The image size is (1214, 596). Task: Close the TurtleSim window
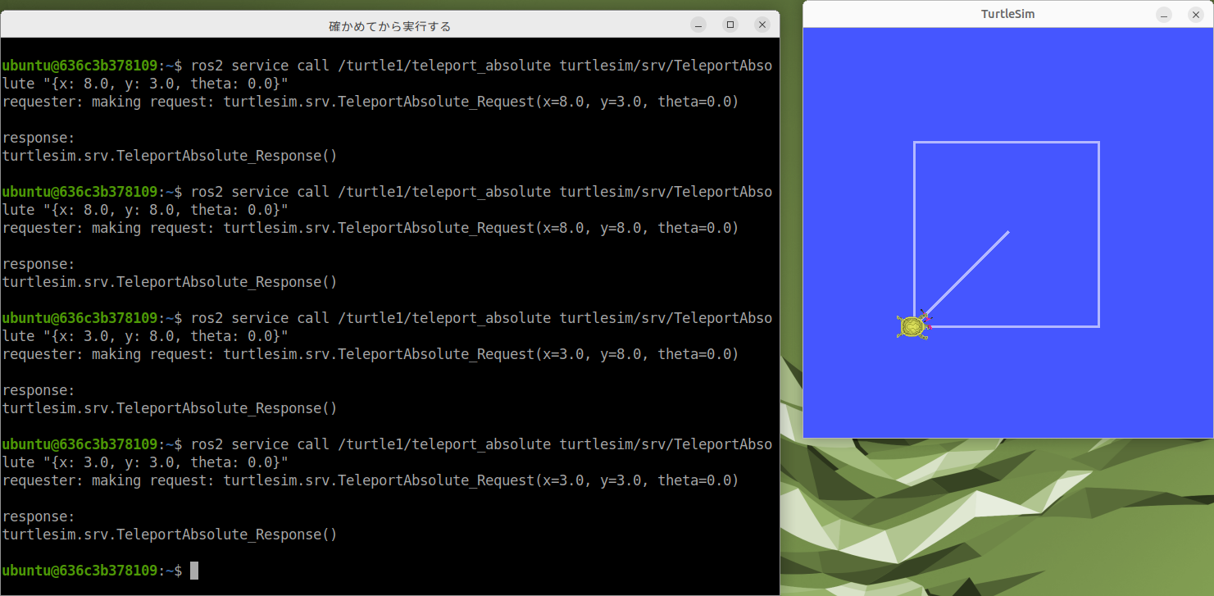tap(1195, 15)
